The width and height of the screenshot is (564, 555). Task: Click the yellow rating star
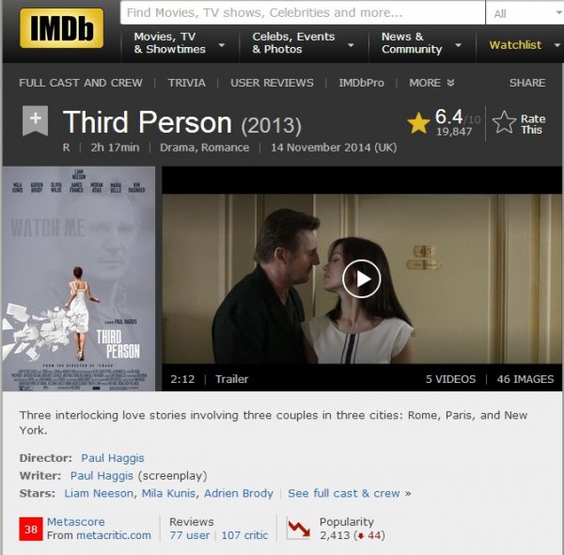tap(418, 122)
